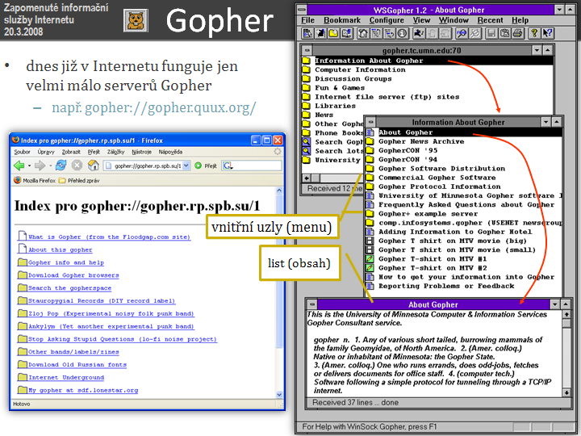Click the green Přejít go button icon
Image resolution: width=581 pixels, height=436 pixels.
point(198,166)
